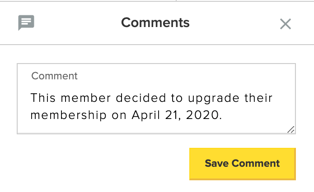Click the Comments panel heading
Screen dimensions: 314x192
155,23
